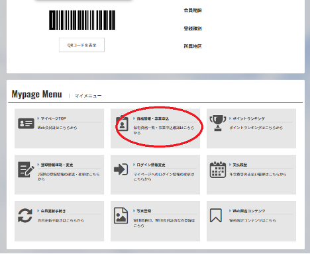Open the 資格情報・事業申込 link

point(152,118)
